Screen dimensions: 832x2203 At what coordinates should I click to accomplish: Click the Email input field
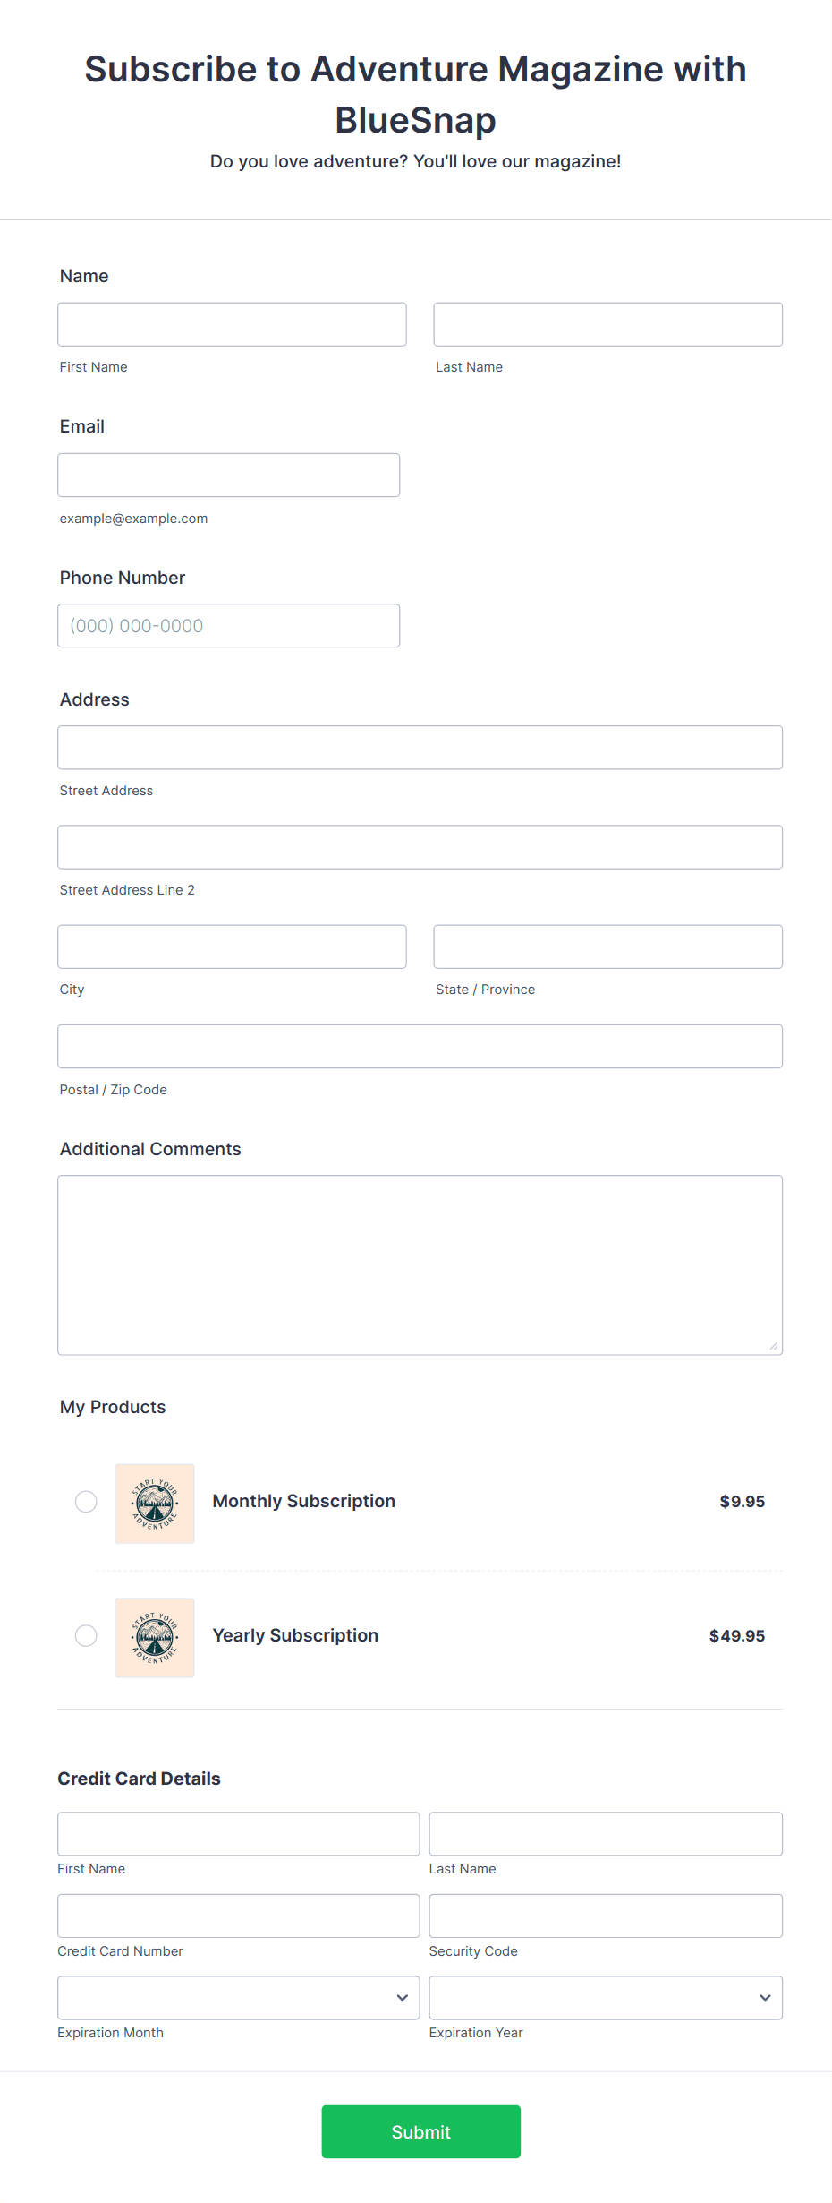pos(228,475)
